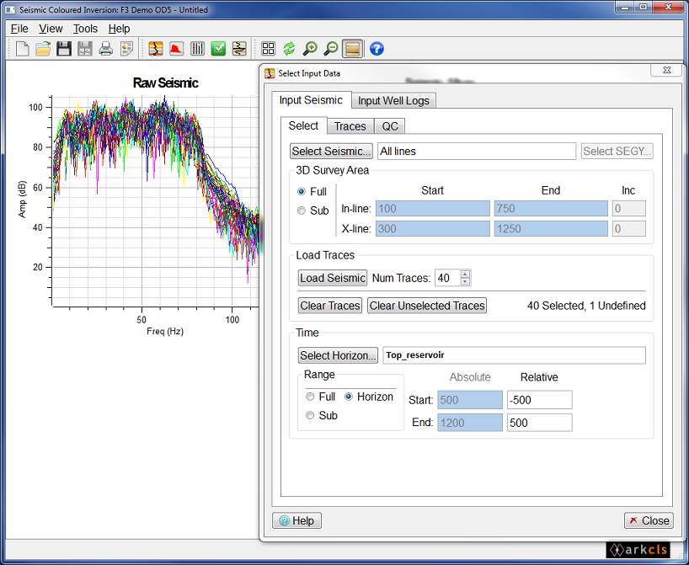Open a saved session via the folder icon
Viewport: 689px width, 565px height.
[43, 48]
